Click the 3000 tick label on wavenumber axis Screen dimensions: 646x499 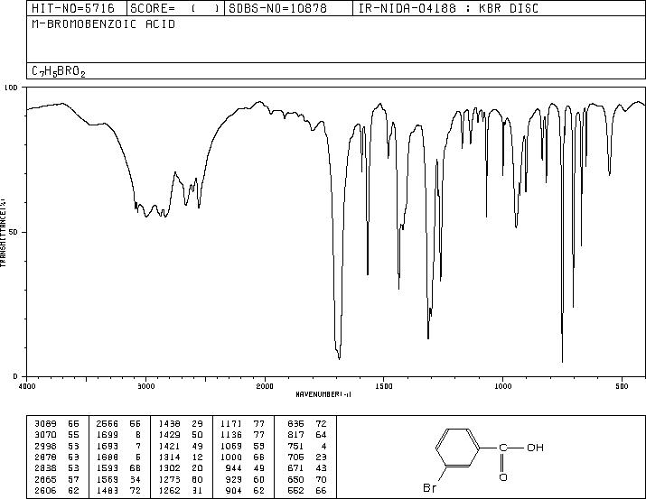145,386
